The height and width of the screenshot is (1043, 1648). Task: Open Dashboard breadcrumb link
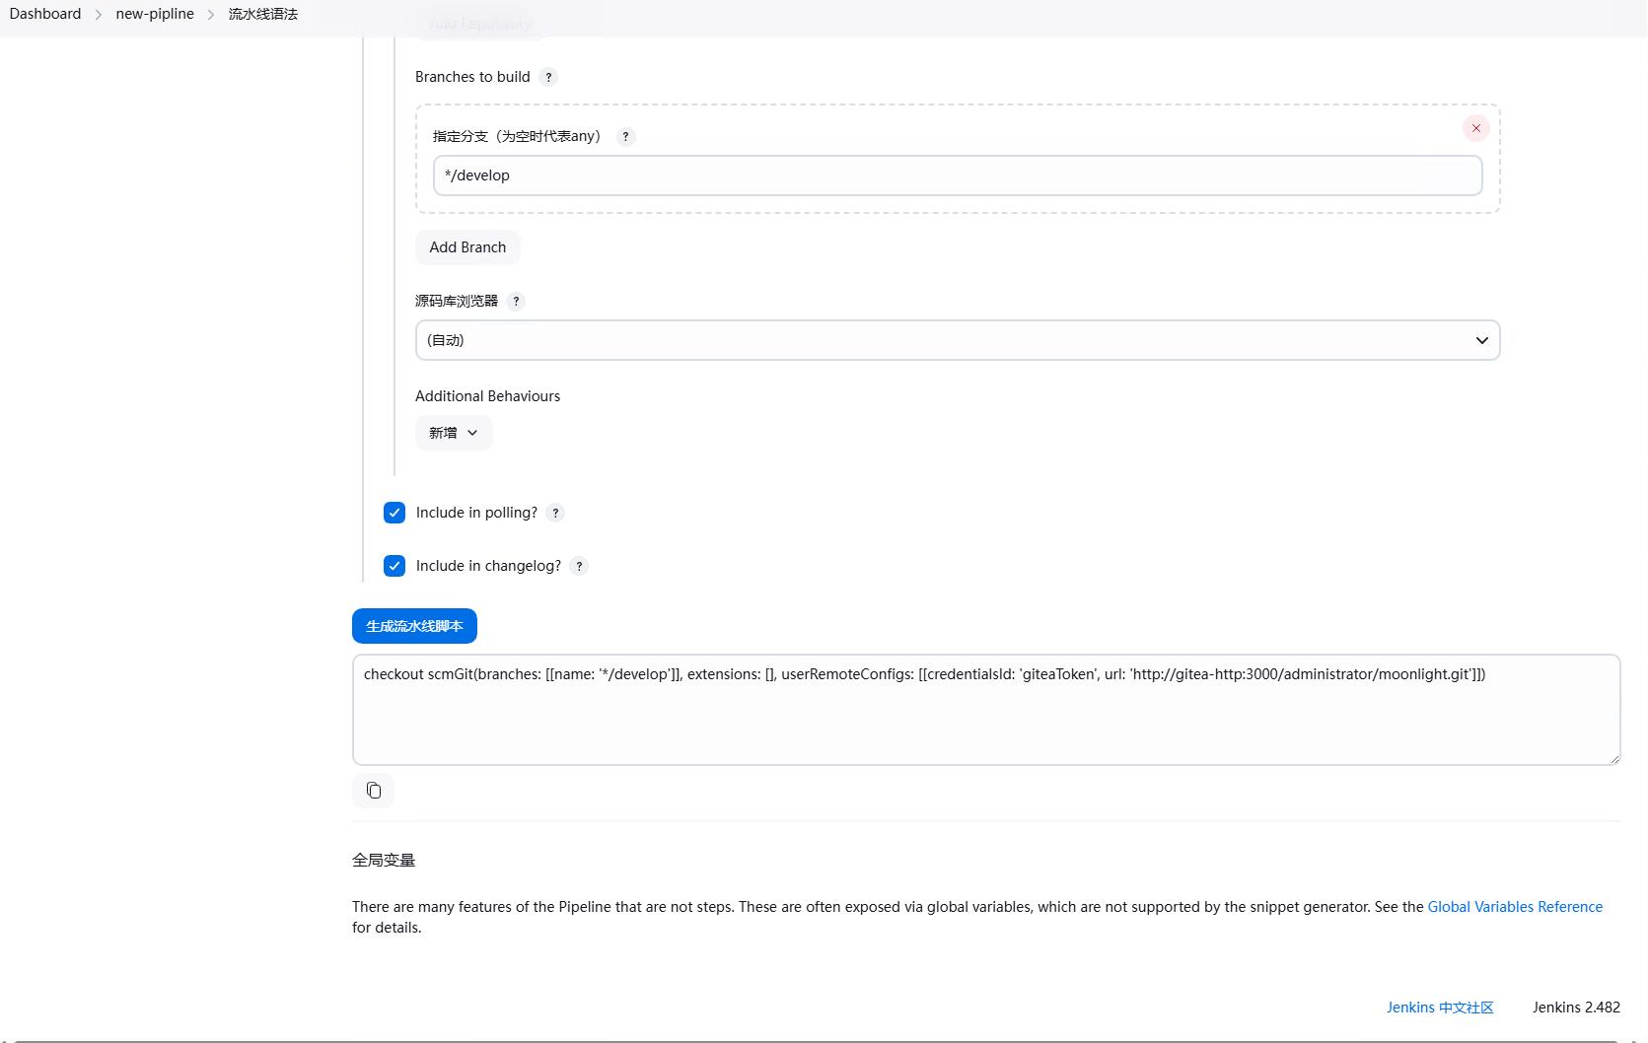coord(45,14)
